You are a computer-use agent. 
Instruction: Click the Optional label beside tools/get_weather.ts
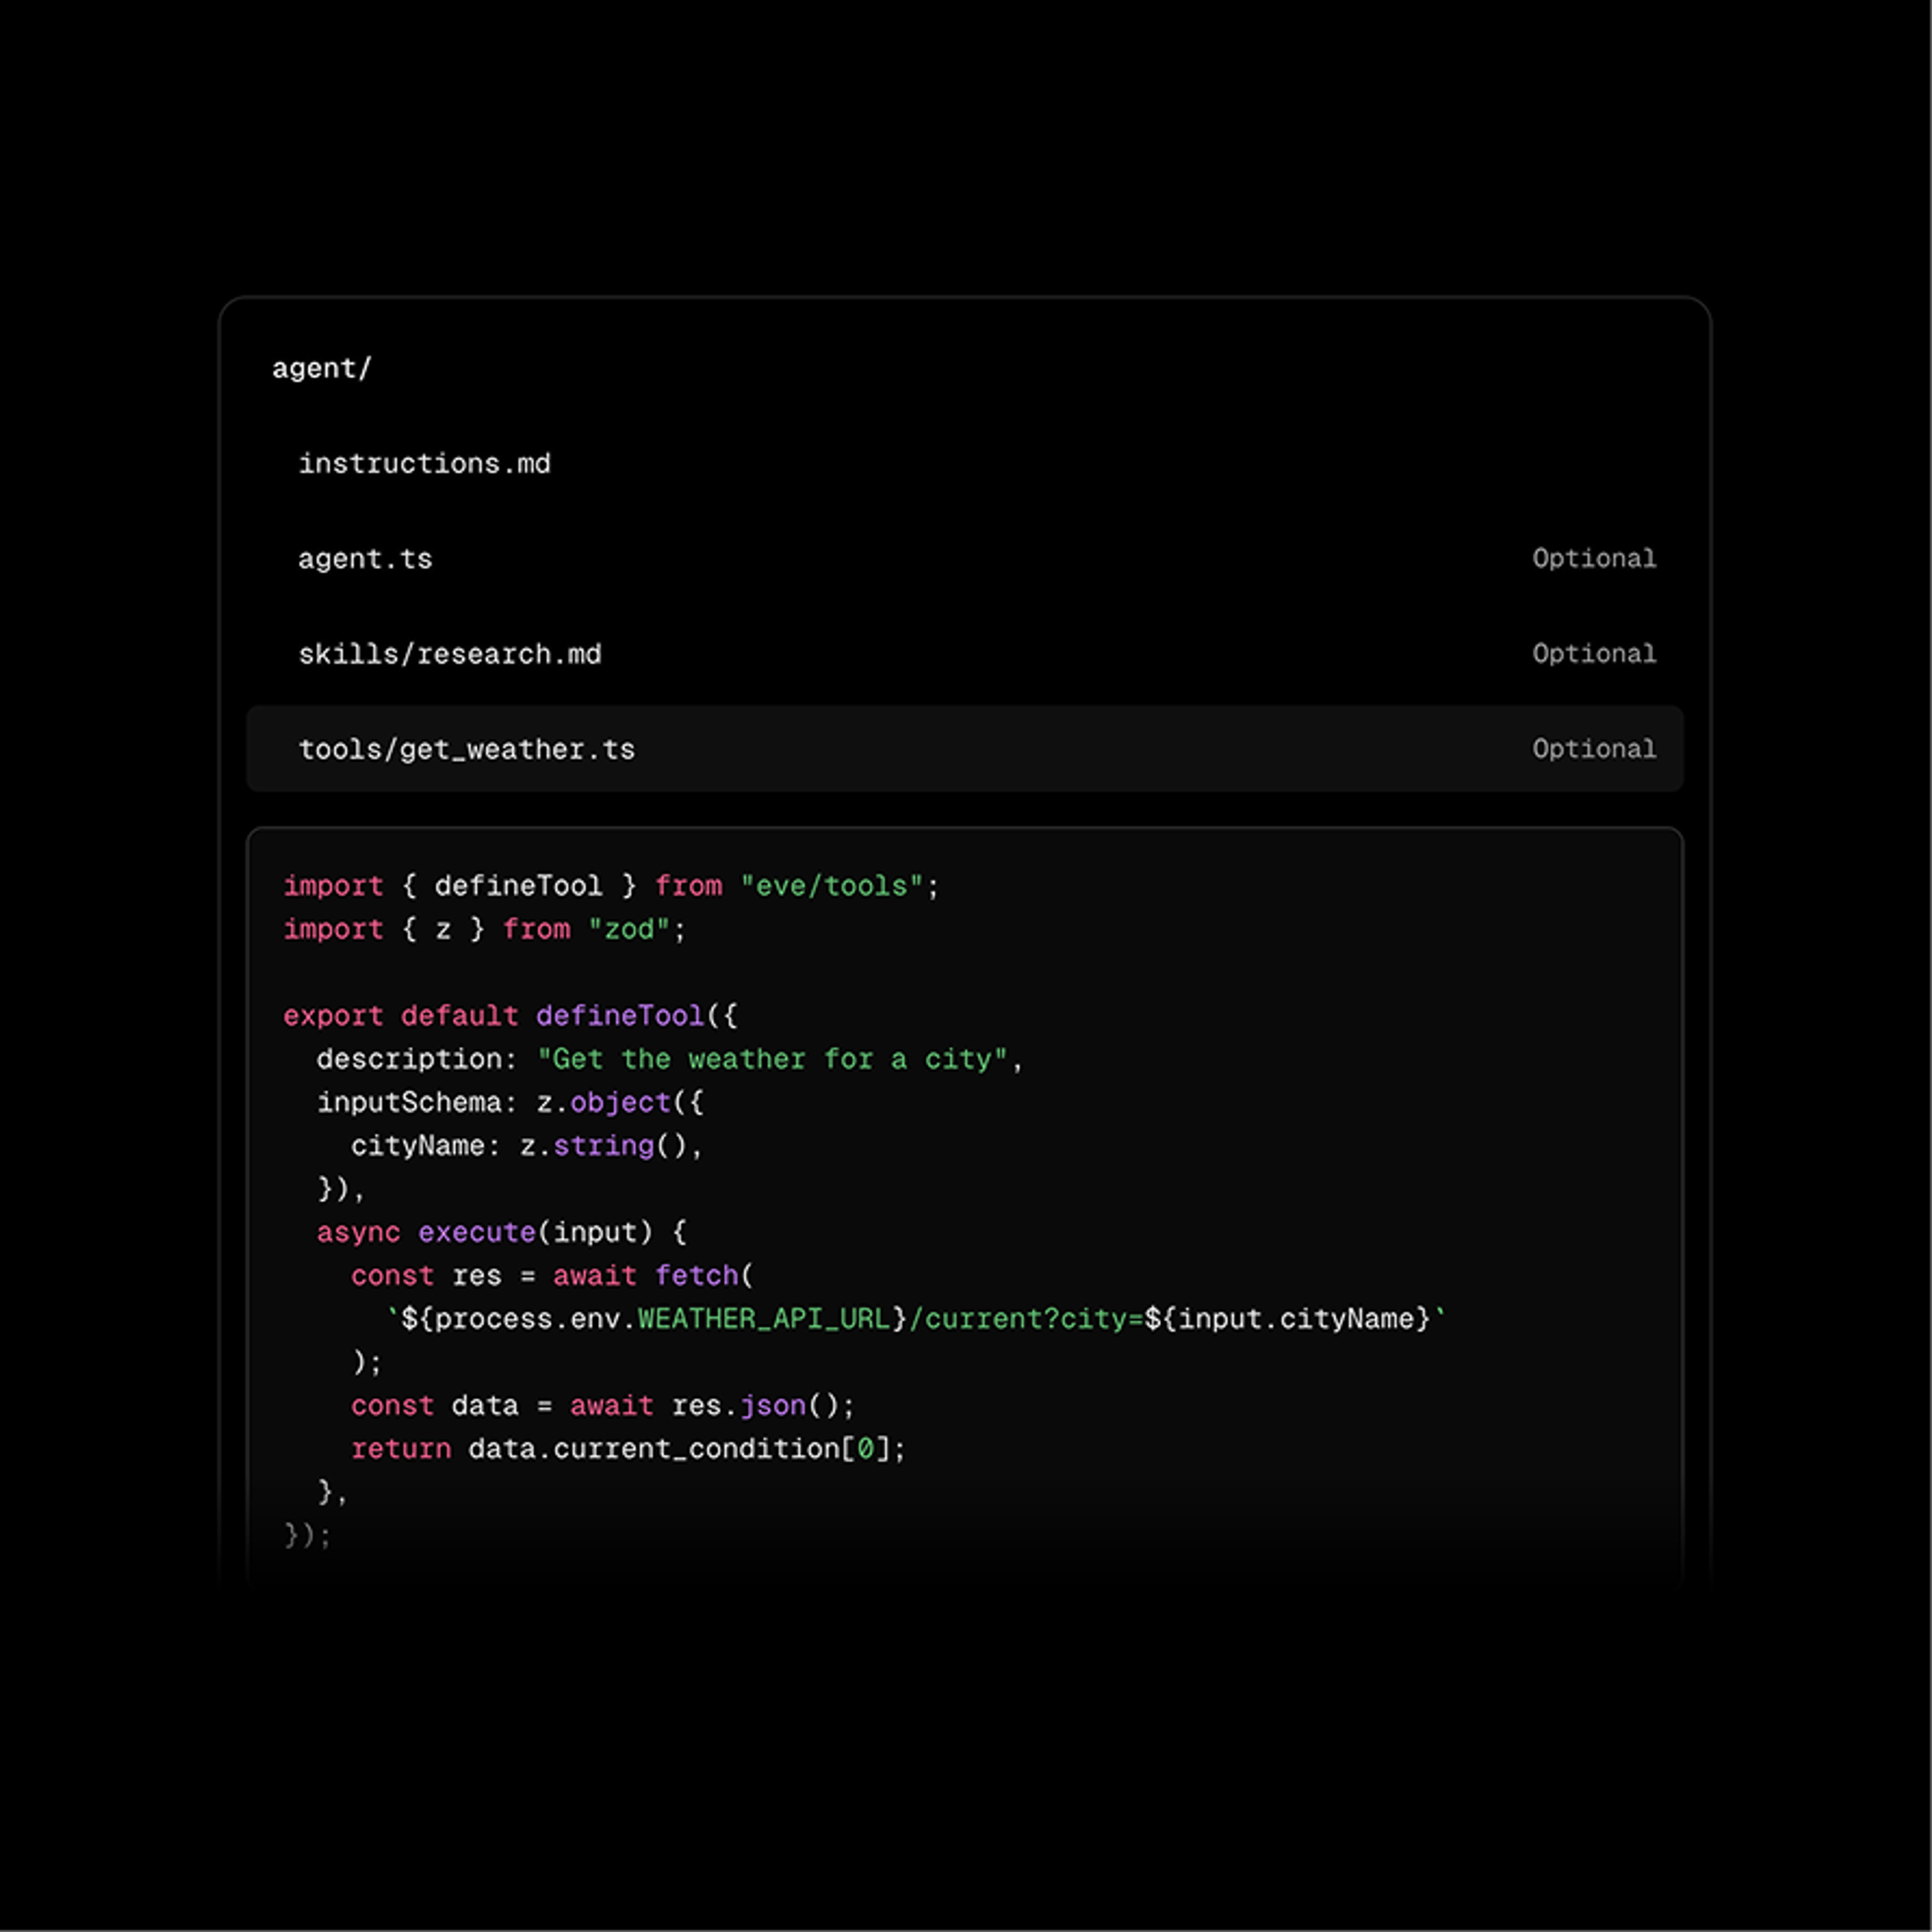click(1594, 748)
